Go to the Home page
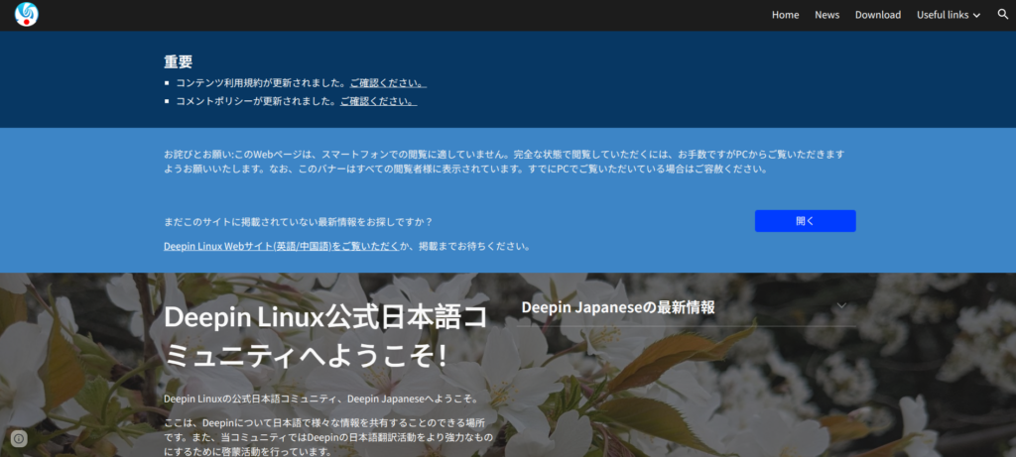The height and width of the screenshot is (457, 1016). [785, 15]
